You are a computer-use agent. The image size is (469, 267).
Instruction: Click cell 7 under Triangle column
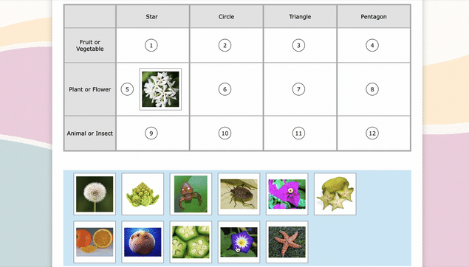[x=300, y=89]
